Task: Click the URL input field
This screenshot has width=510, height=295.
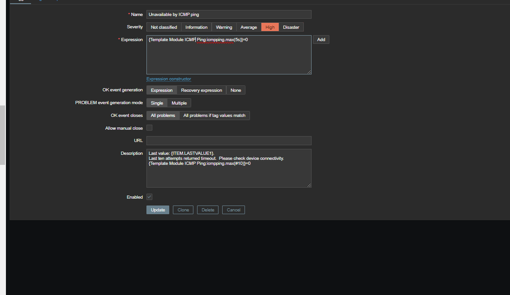Action: click(229, 141)
